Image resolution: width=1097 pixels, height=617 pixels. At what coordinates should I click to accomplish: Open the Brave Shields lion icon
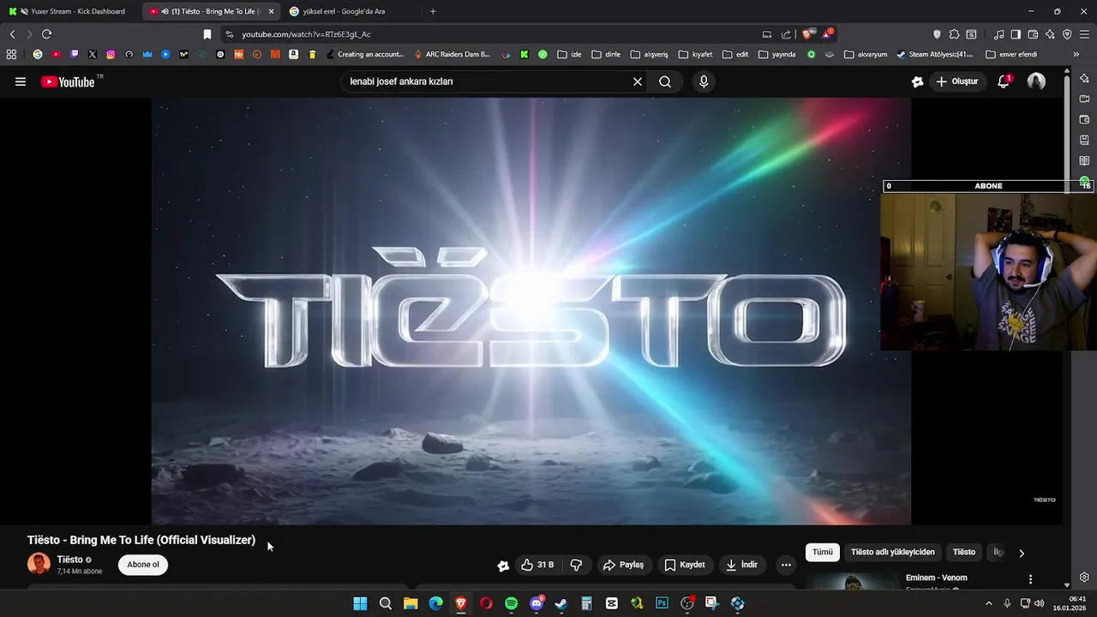point(806,34)
